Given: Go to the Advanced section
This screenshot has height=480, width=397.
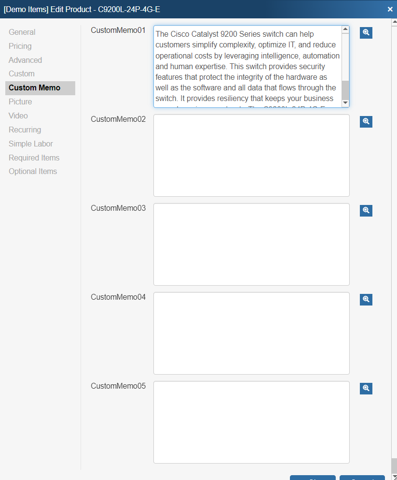Looking at the screenshot, I should (26, 60).
